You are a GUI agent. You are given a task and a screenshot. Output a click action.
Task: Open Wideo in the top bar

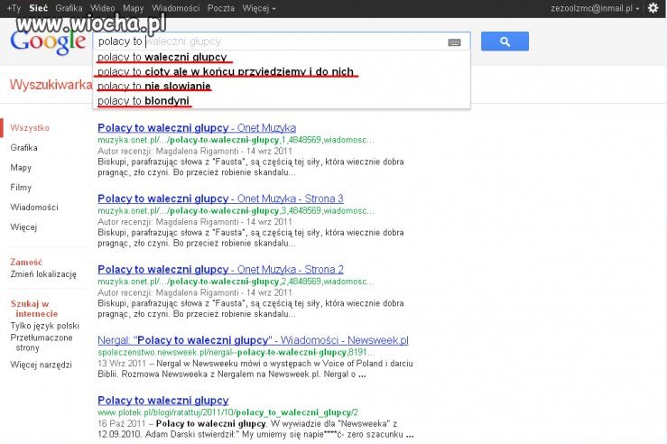(103, 8)
